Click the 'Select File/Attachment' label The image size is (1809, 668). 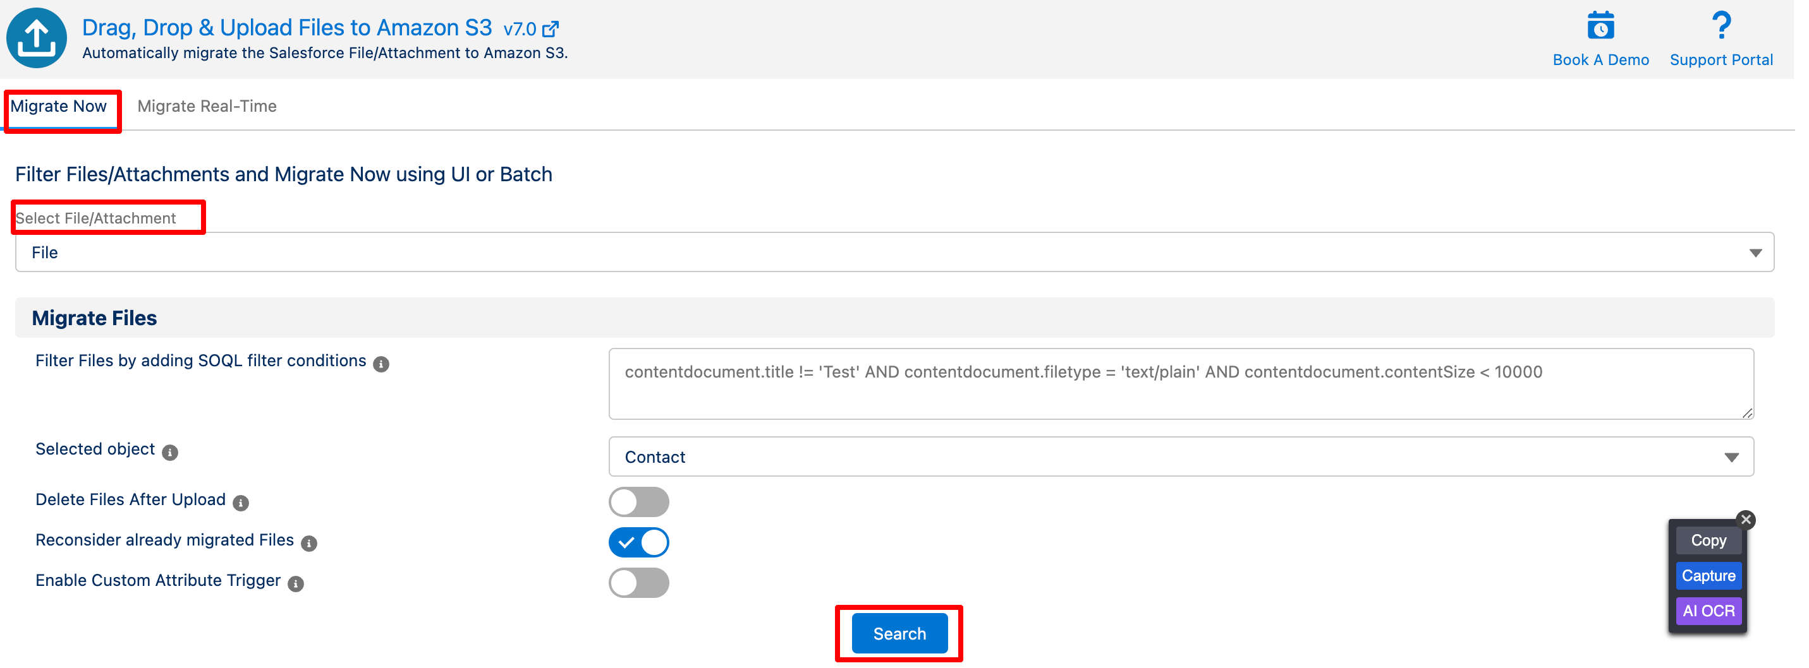tap(95, 219)
